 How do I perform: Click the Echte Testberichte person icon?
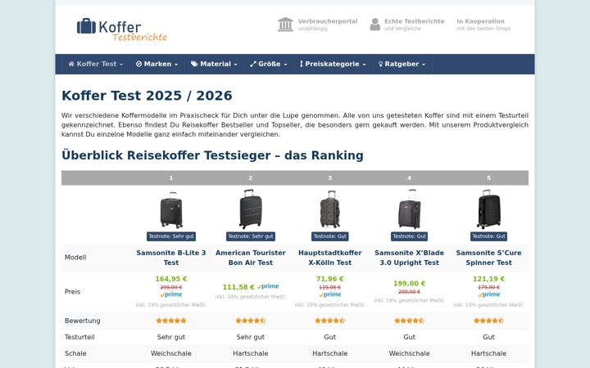tap(374, 25)
